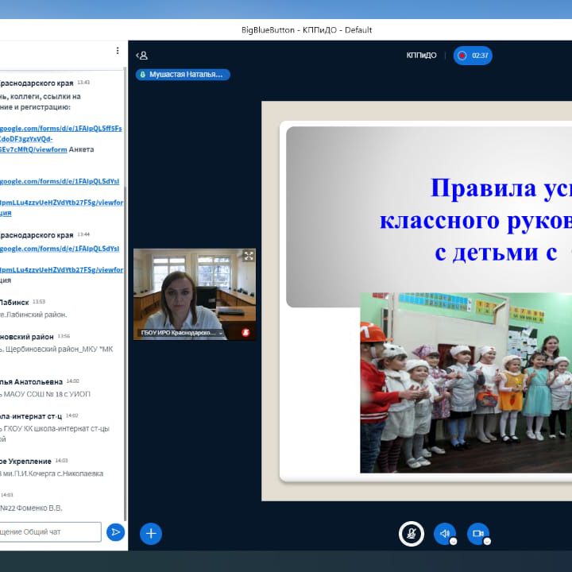Open webcam device options small arrow
Image resolution: width=572 pixels, height=572 pixels.
pyautogui.click(x=487, y=541)
